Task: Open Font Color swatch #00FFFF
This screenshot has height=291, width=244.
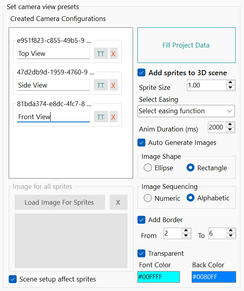Action: [158, 277]
